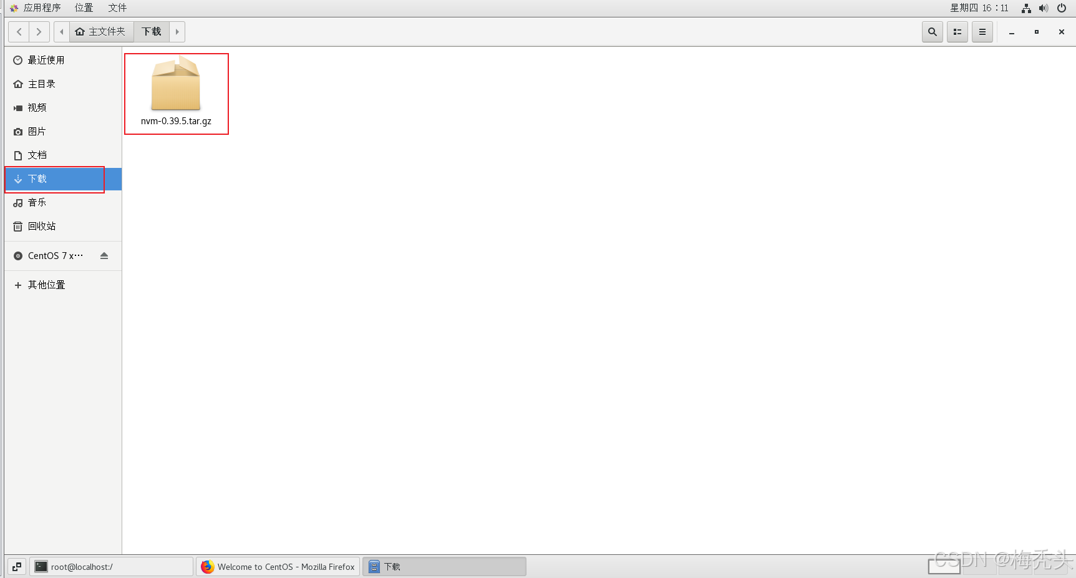
Task: Open the 图片 folder in sidebar
Action: 63,131
